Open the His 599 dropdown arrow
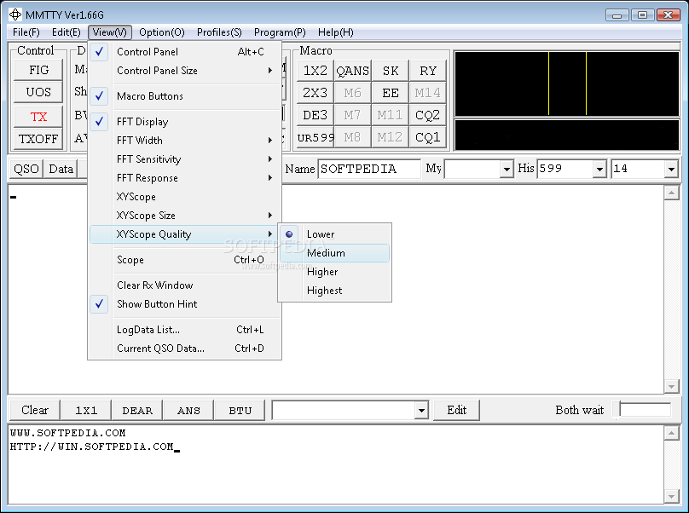The height and width of the screenshot is (513, 689). [599, 169]
